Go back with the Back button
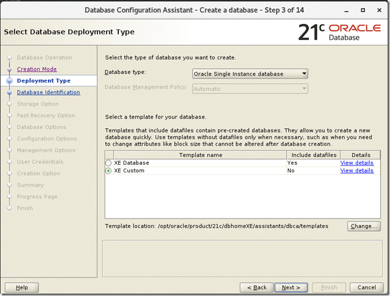The height and width of the screenshot is (296, 390). [256, 288]
